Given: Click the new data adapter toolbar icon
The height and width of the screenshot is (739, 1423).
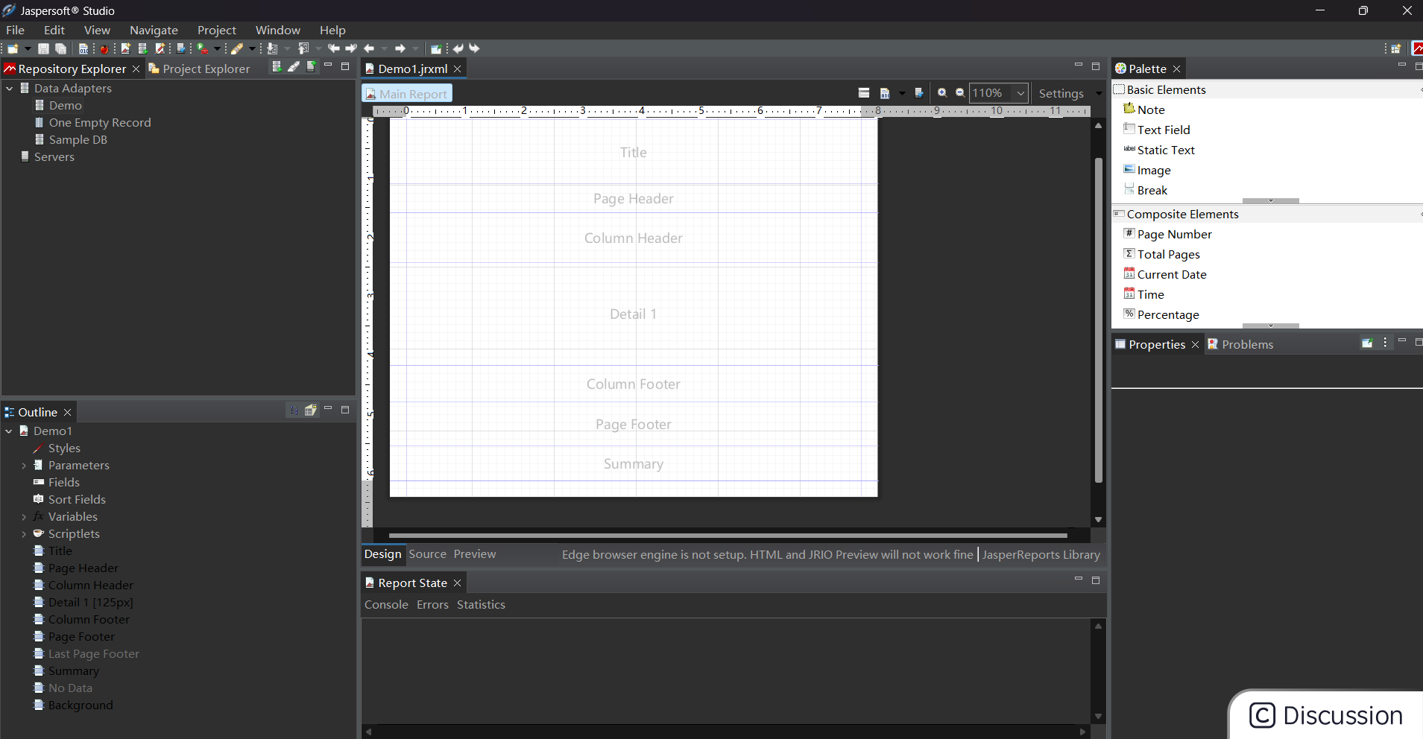Looking at the screenshot, I should click(x=142, y=48).
